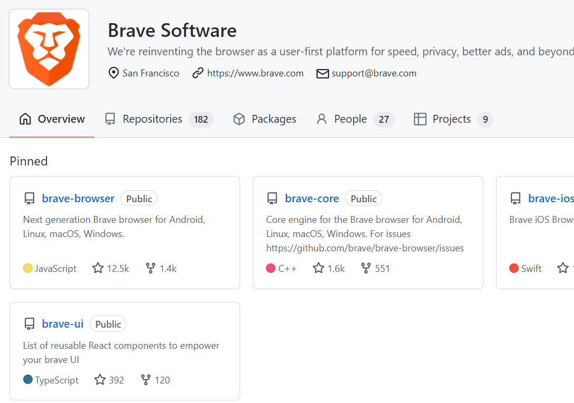
Task: Click the repo icon beside brave-core
Action: [x=272, y=199]
